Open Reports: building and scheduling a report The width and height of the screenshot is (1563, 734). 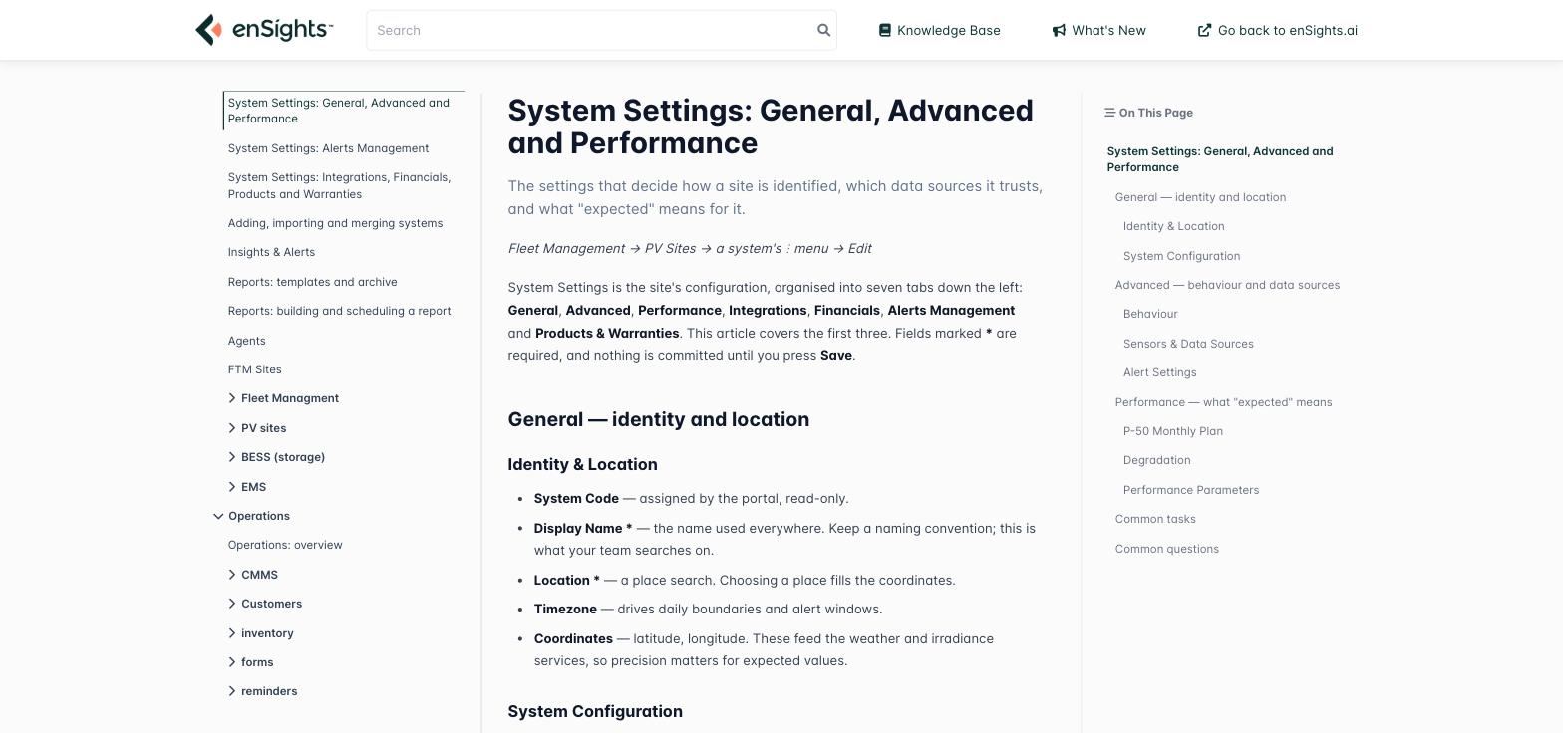[x=339, y=311]
